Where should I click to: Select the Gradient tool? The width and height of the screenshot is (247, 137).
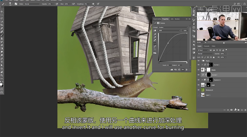(2, 48)
